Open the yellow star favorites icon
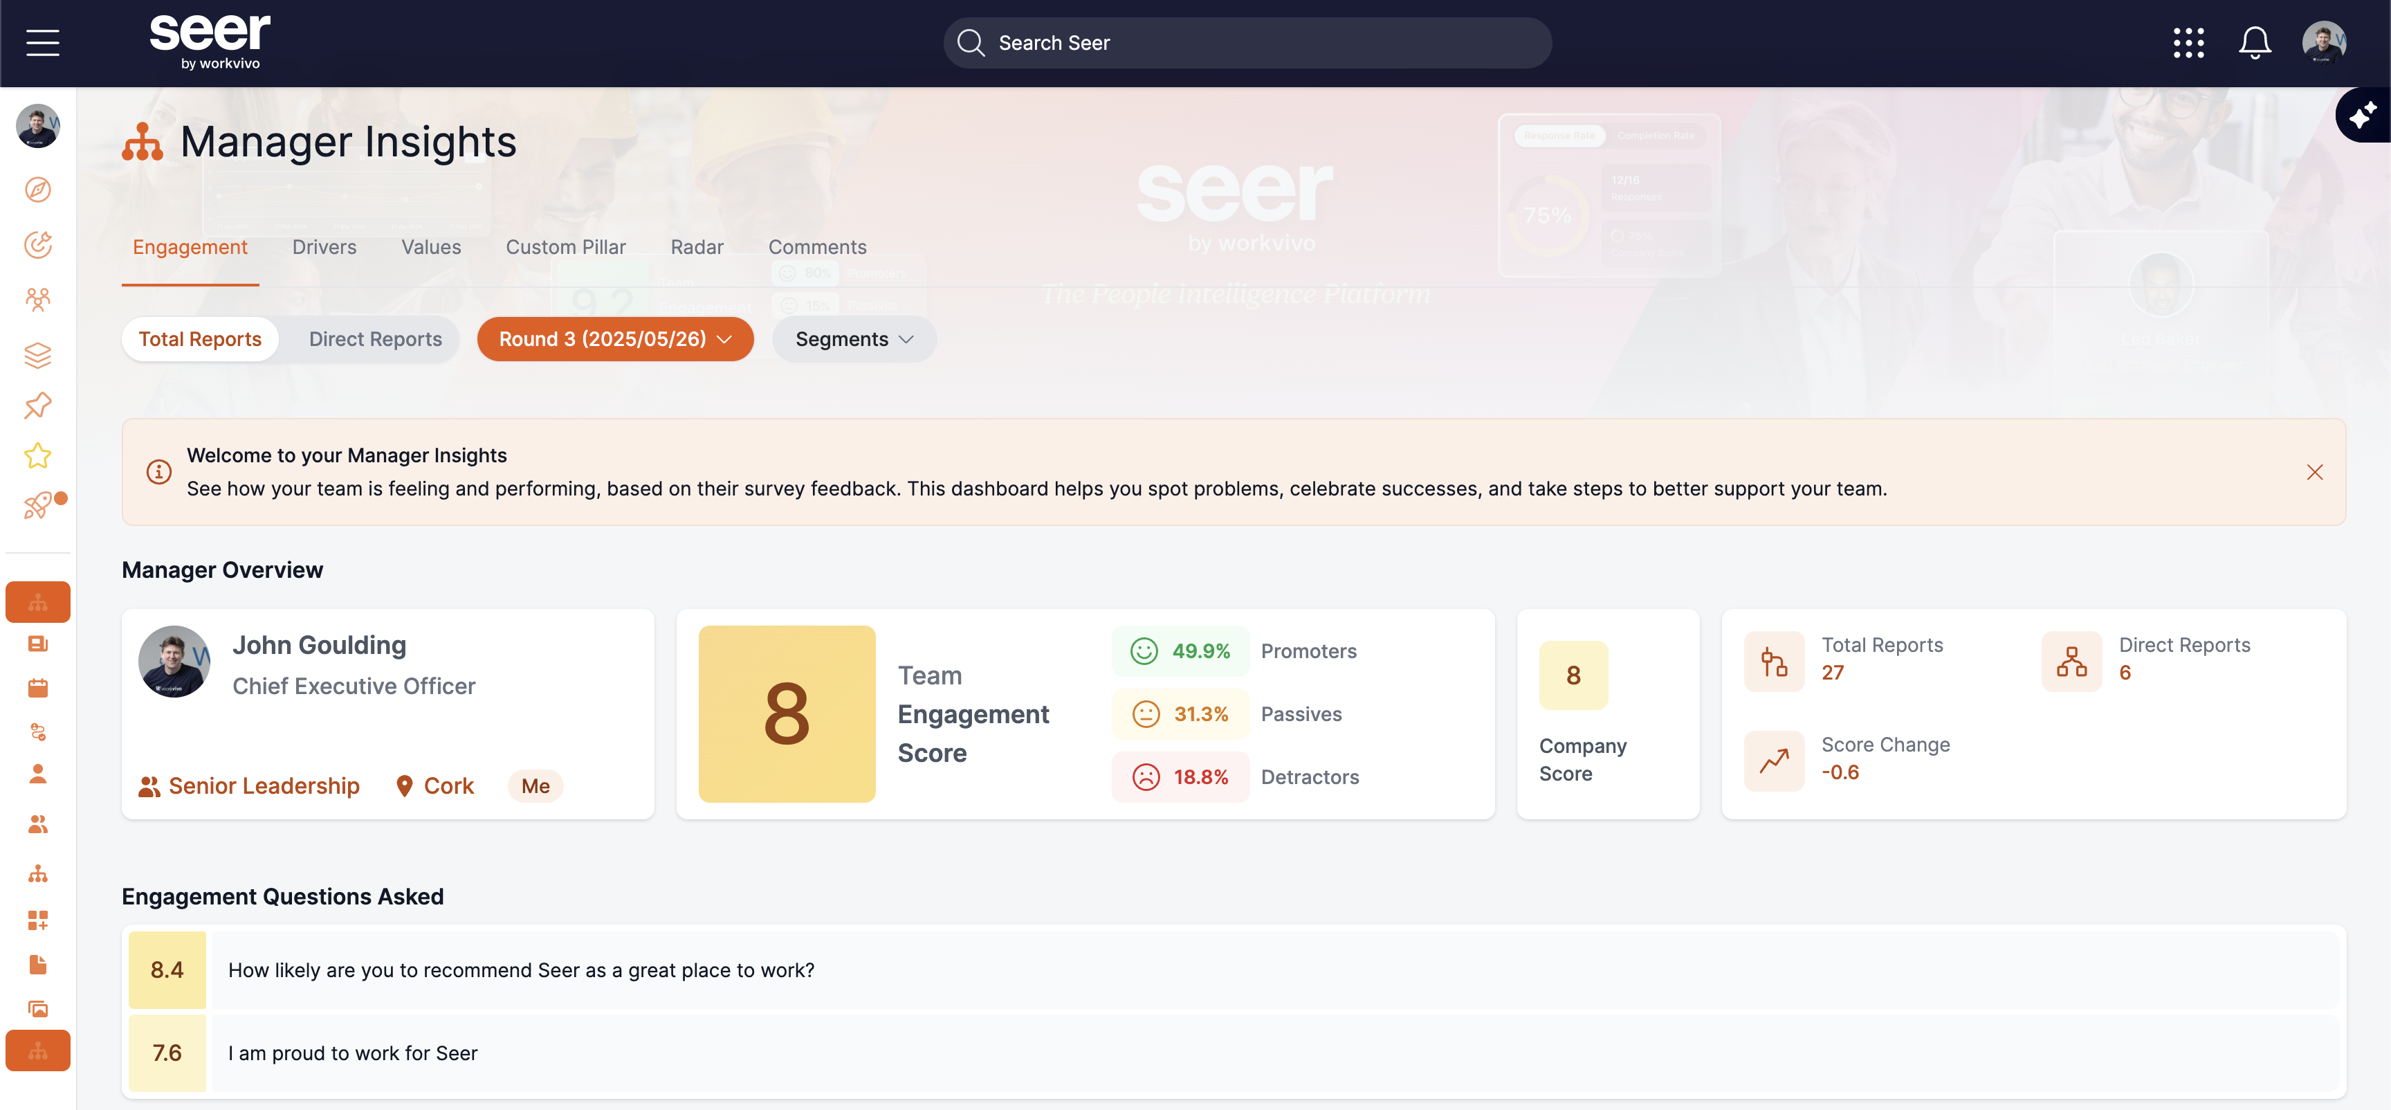The height and width of the screenshot is (1110, 2391). tap(38, 455)
